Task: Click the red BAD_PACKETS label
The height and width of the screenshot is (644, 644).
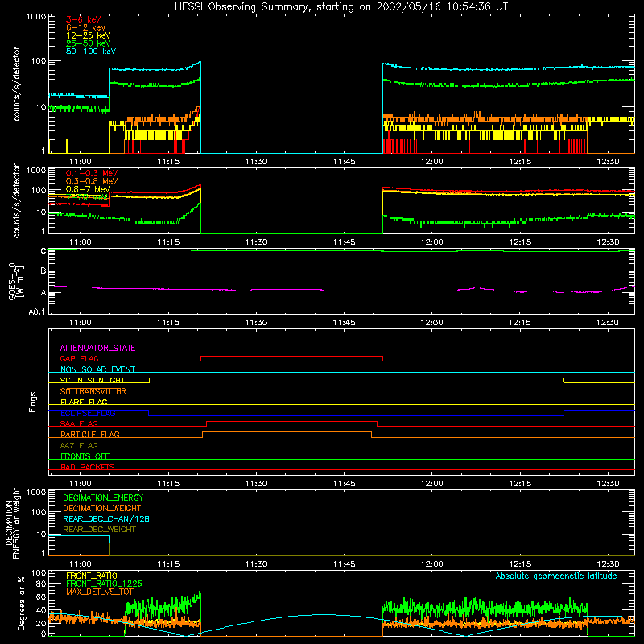Action: click(x=88, y=468)
